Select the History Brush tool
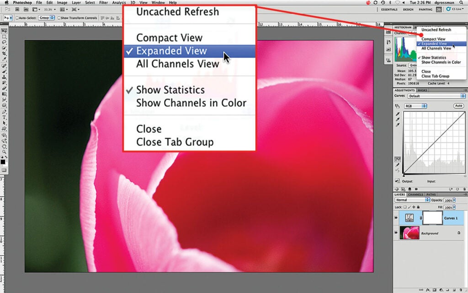Image resolution: width=468 pixels, height=293 pixels. (x=4, y=83)
